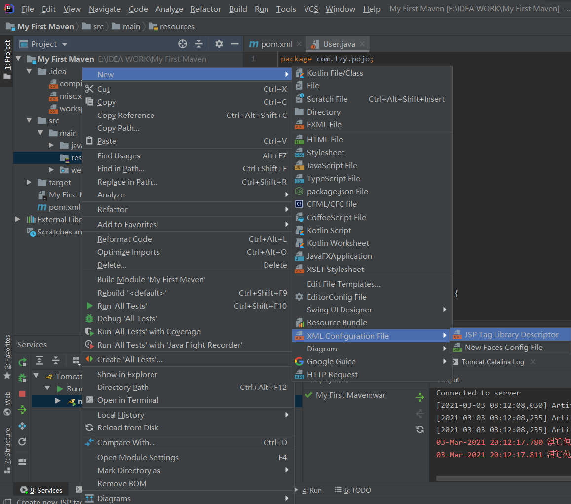The height and width of the screenshot is (504, 571).
Task: Open 4: Run tool window button
Action: (308, 490)
